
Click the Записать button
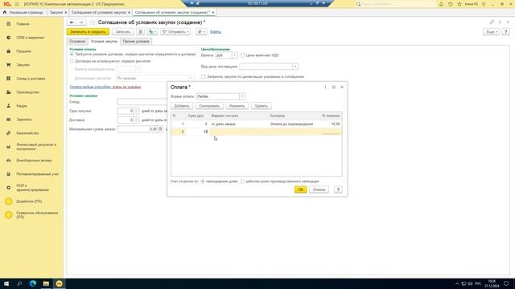pos(123,32)
